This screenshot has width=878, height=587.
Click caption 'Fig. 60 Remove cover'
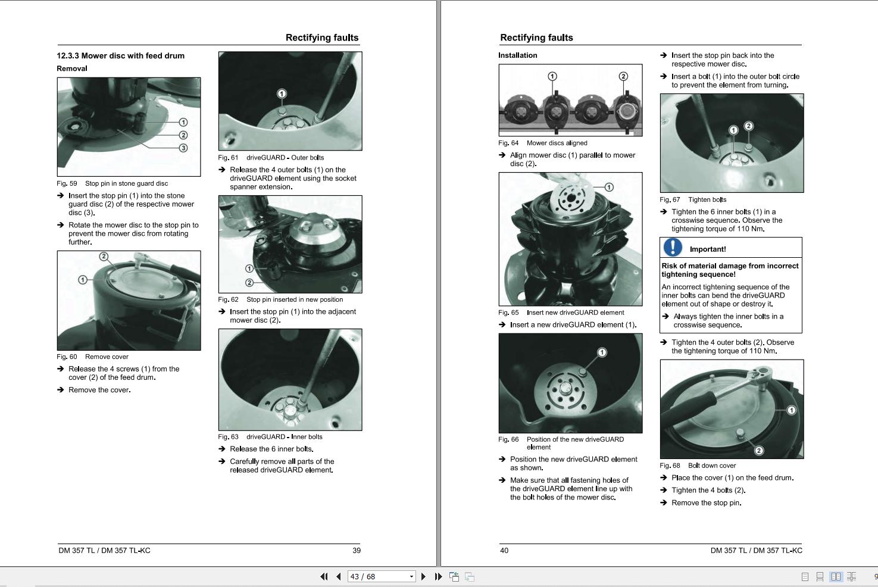pos(93,357)
